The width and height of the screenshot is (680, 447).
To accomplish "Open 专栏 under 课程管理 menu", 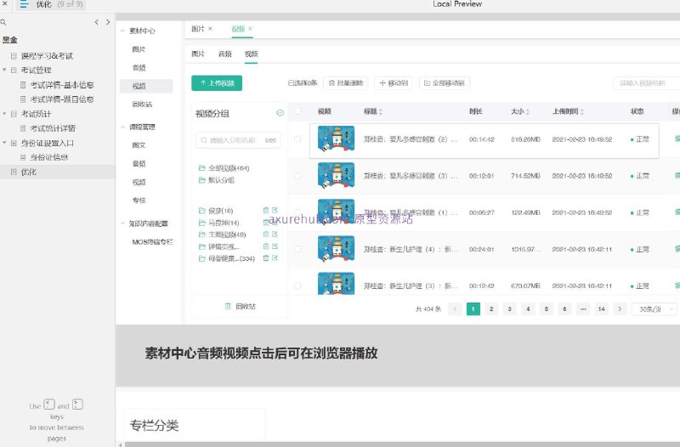I will [x=139, y=201].
